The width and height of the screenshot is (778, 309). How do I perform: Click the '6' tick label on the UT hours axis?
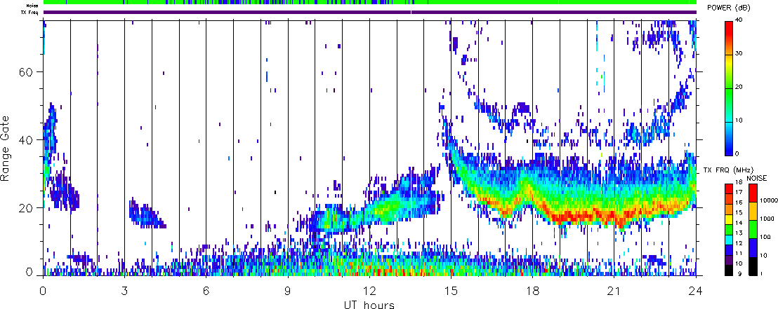point(206,291)
